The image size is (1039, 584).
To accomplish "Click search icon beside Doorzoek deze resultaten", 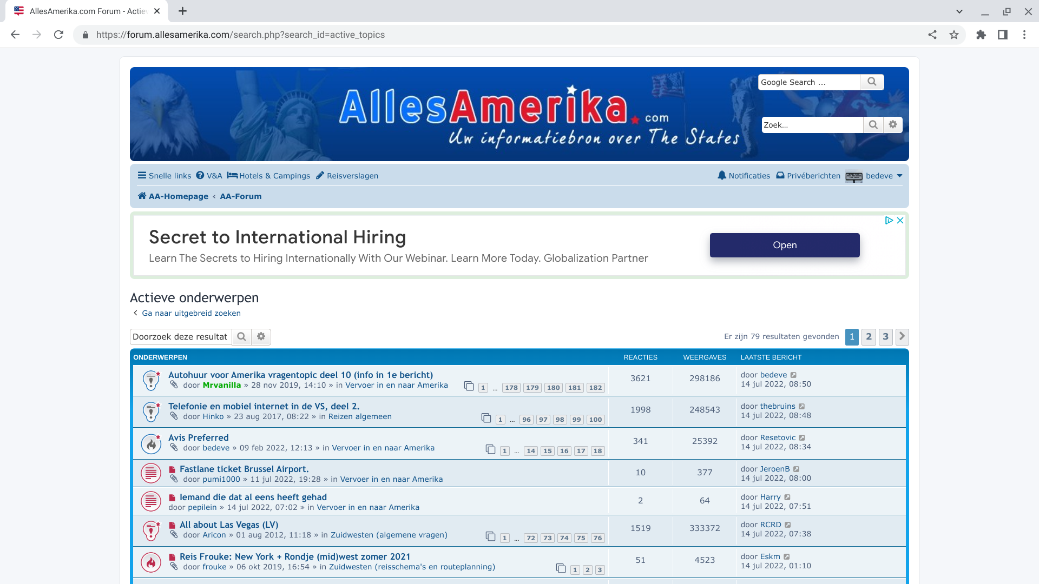I will (x=242, y=337).
